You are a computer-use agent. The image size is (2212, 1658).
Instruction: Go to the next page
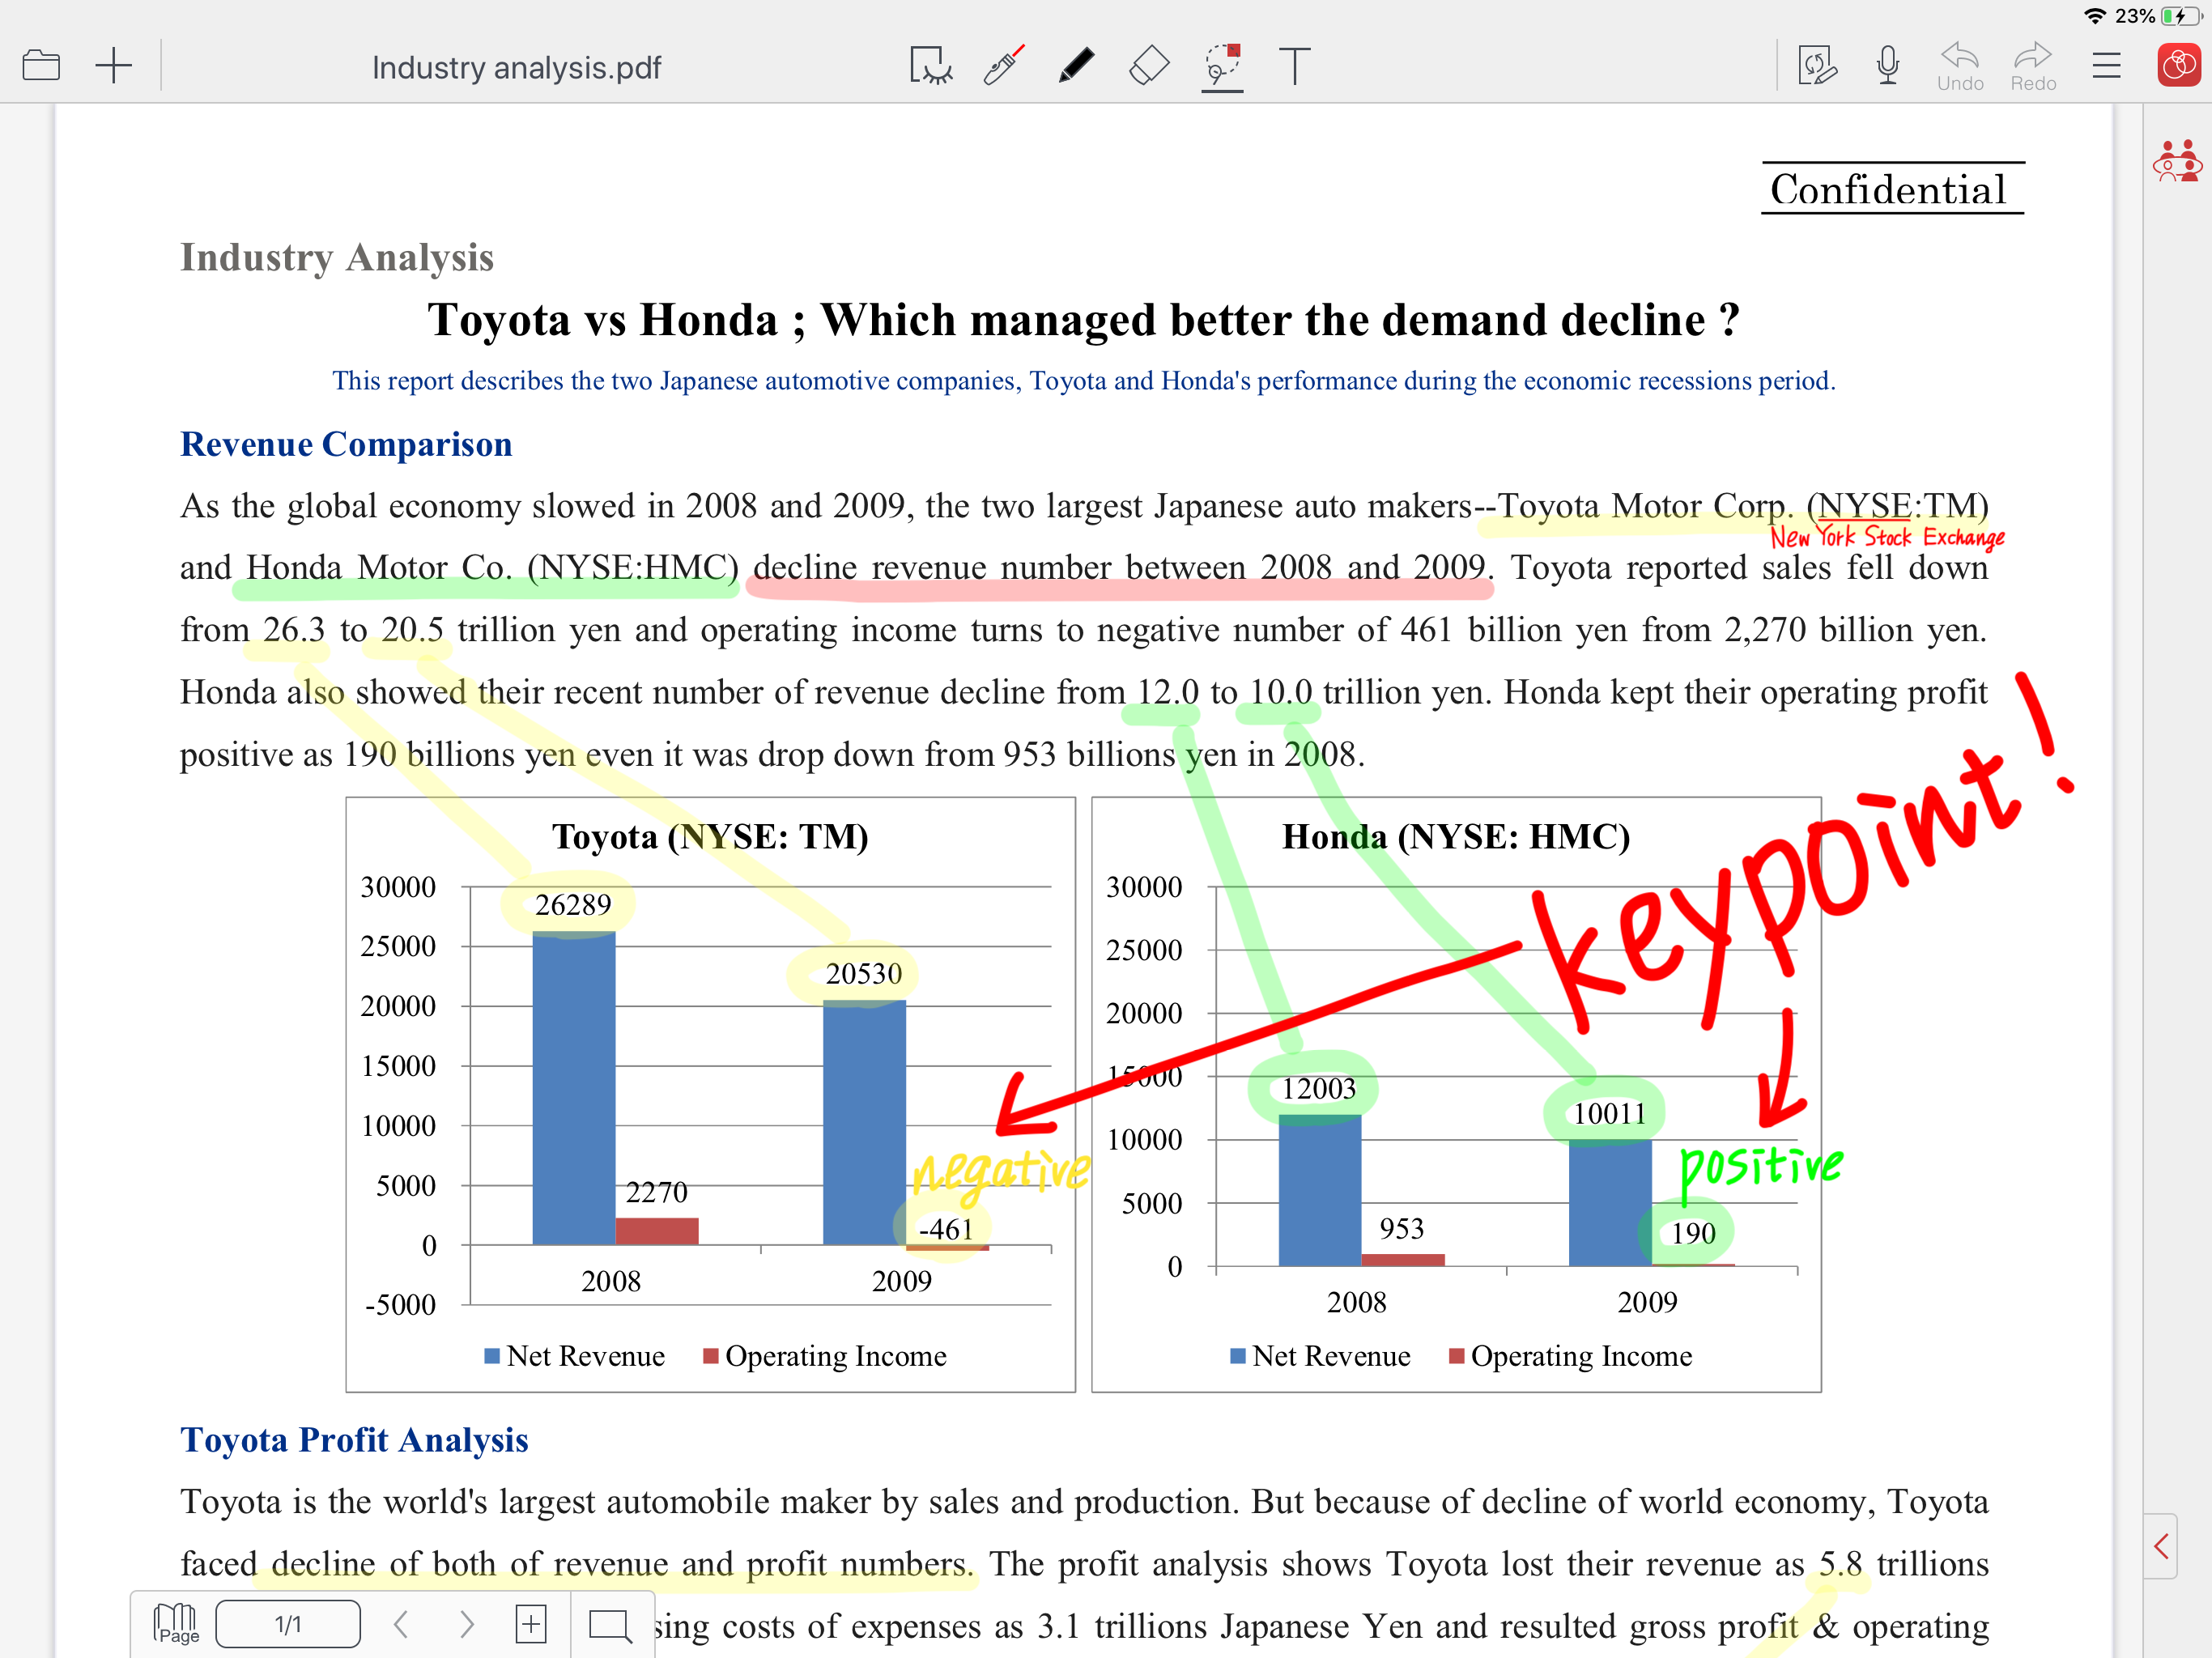pyautogui.click(x=466, y=1624)
